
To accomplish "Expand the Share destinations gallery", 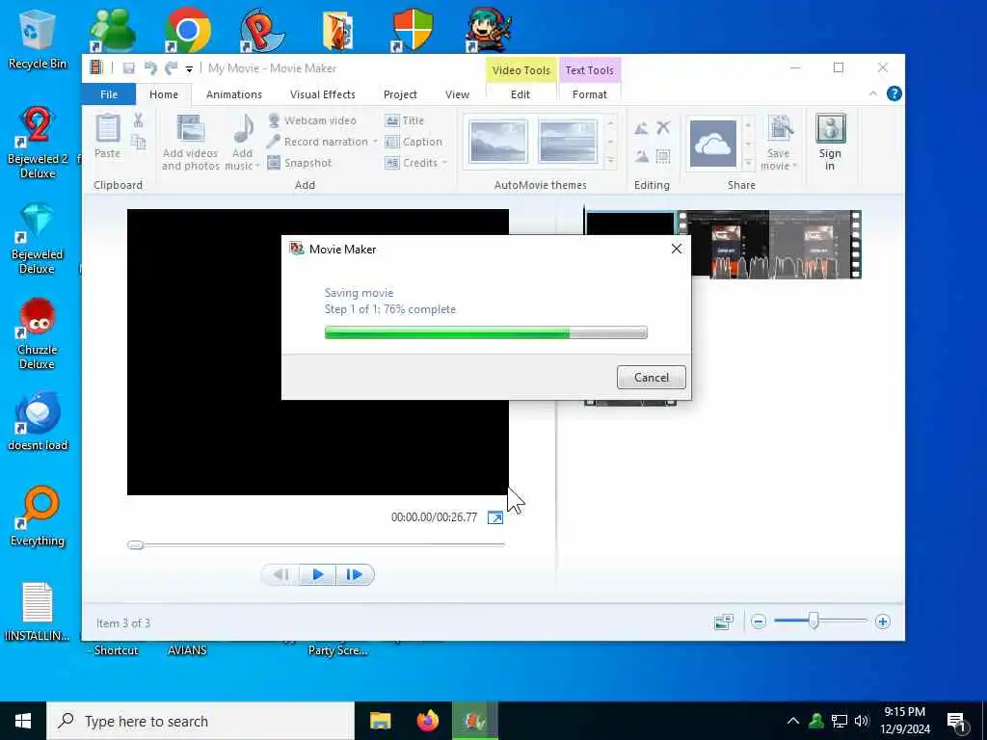I will pyautogui.click(x=748, y=162).
